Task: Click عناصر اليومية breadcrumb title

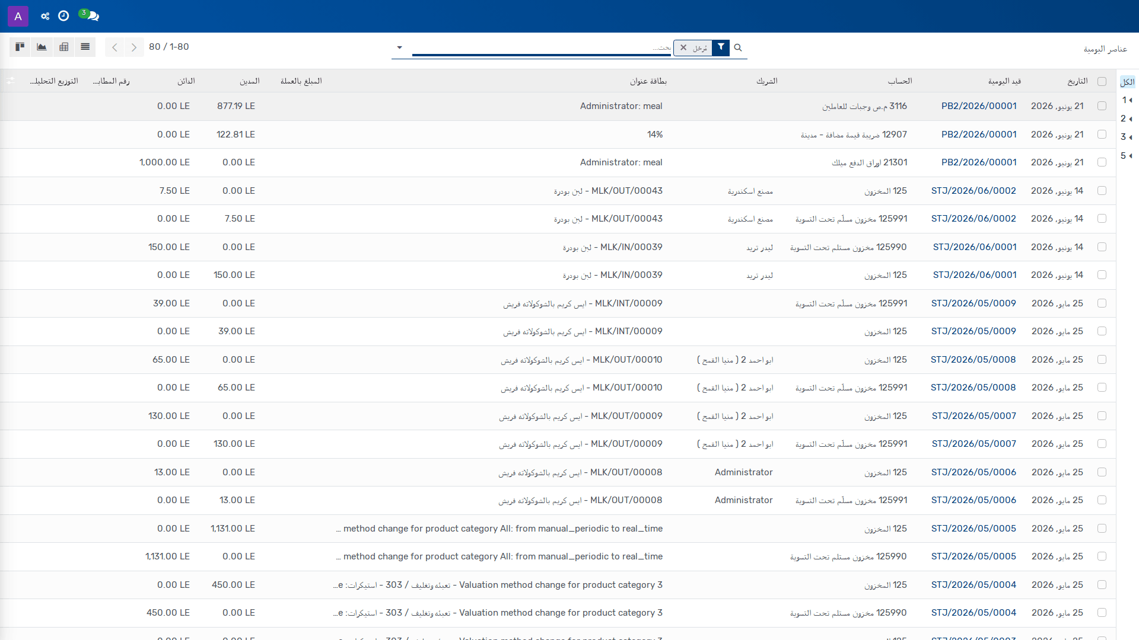Action: pyautogui.click(x=1105, y=49)
